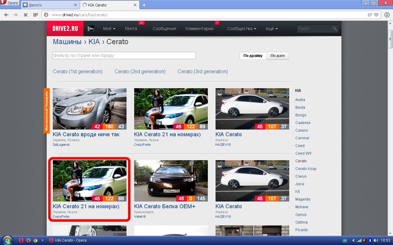Open Cerato (1st generation) link

[x=77, y=71]
